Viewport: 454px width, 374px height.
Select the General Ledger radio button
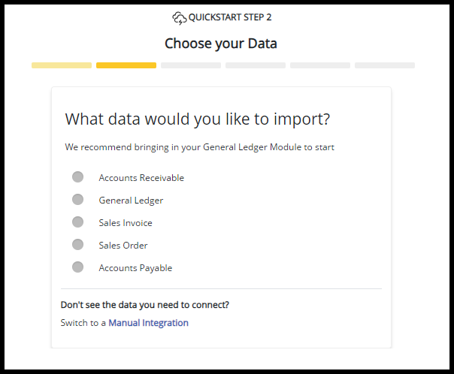[77, 200]
